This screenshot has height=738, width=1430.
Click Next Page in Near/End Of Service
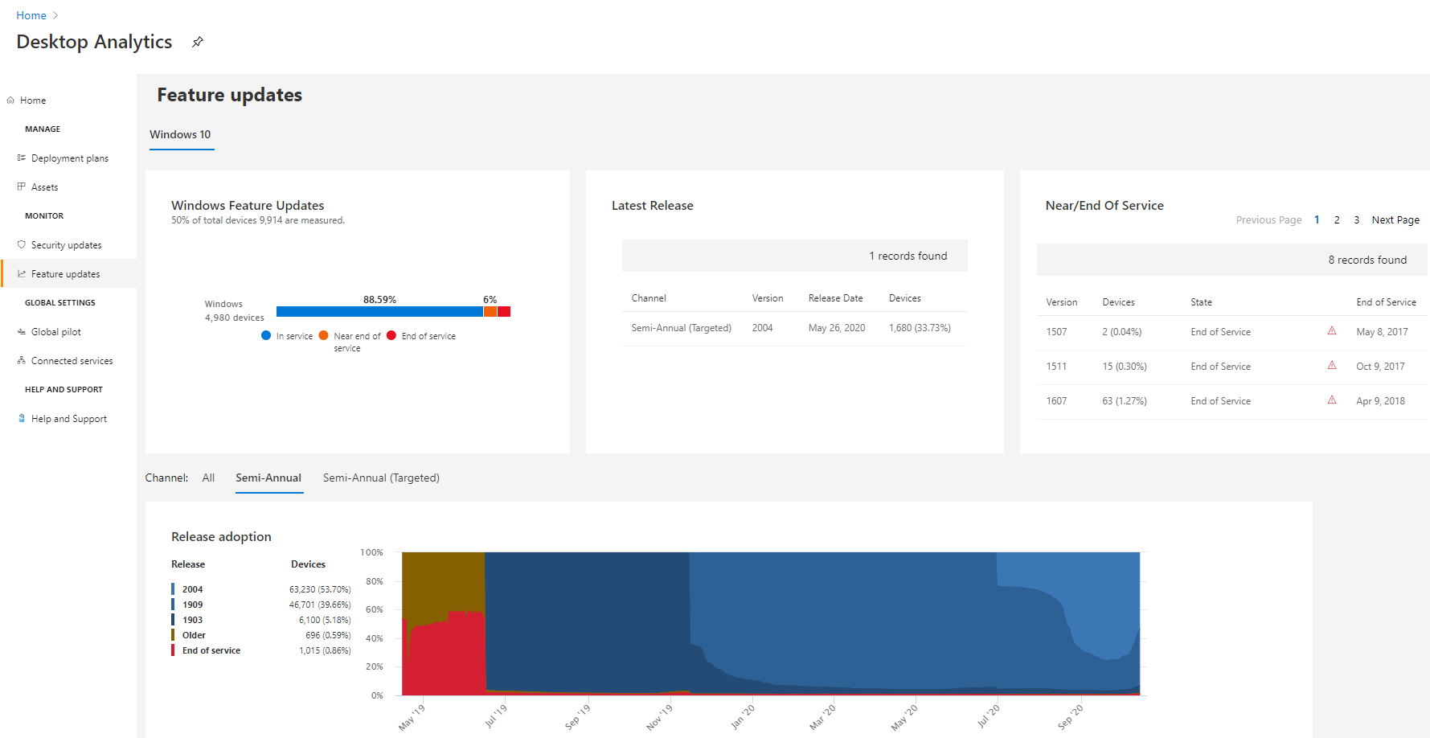point(1395,220)
